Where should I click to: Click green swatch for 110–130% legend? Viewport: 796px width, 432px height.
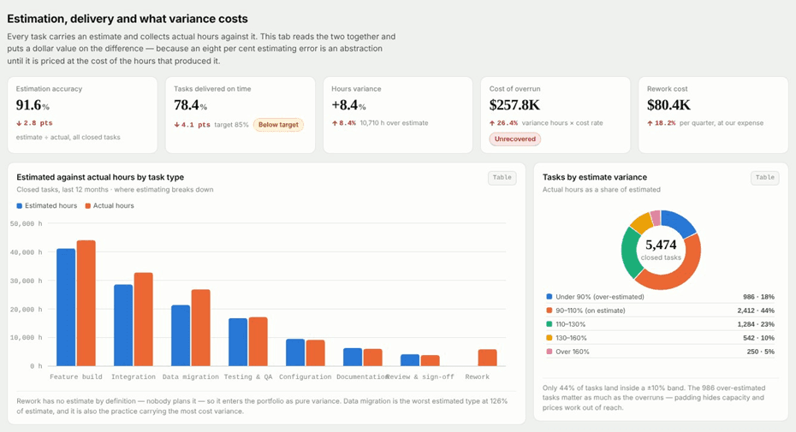pyautogui.click(x=549, y=324)
